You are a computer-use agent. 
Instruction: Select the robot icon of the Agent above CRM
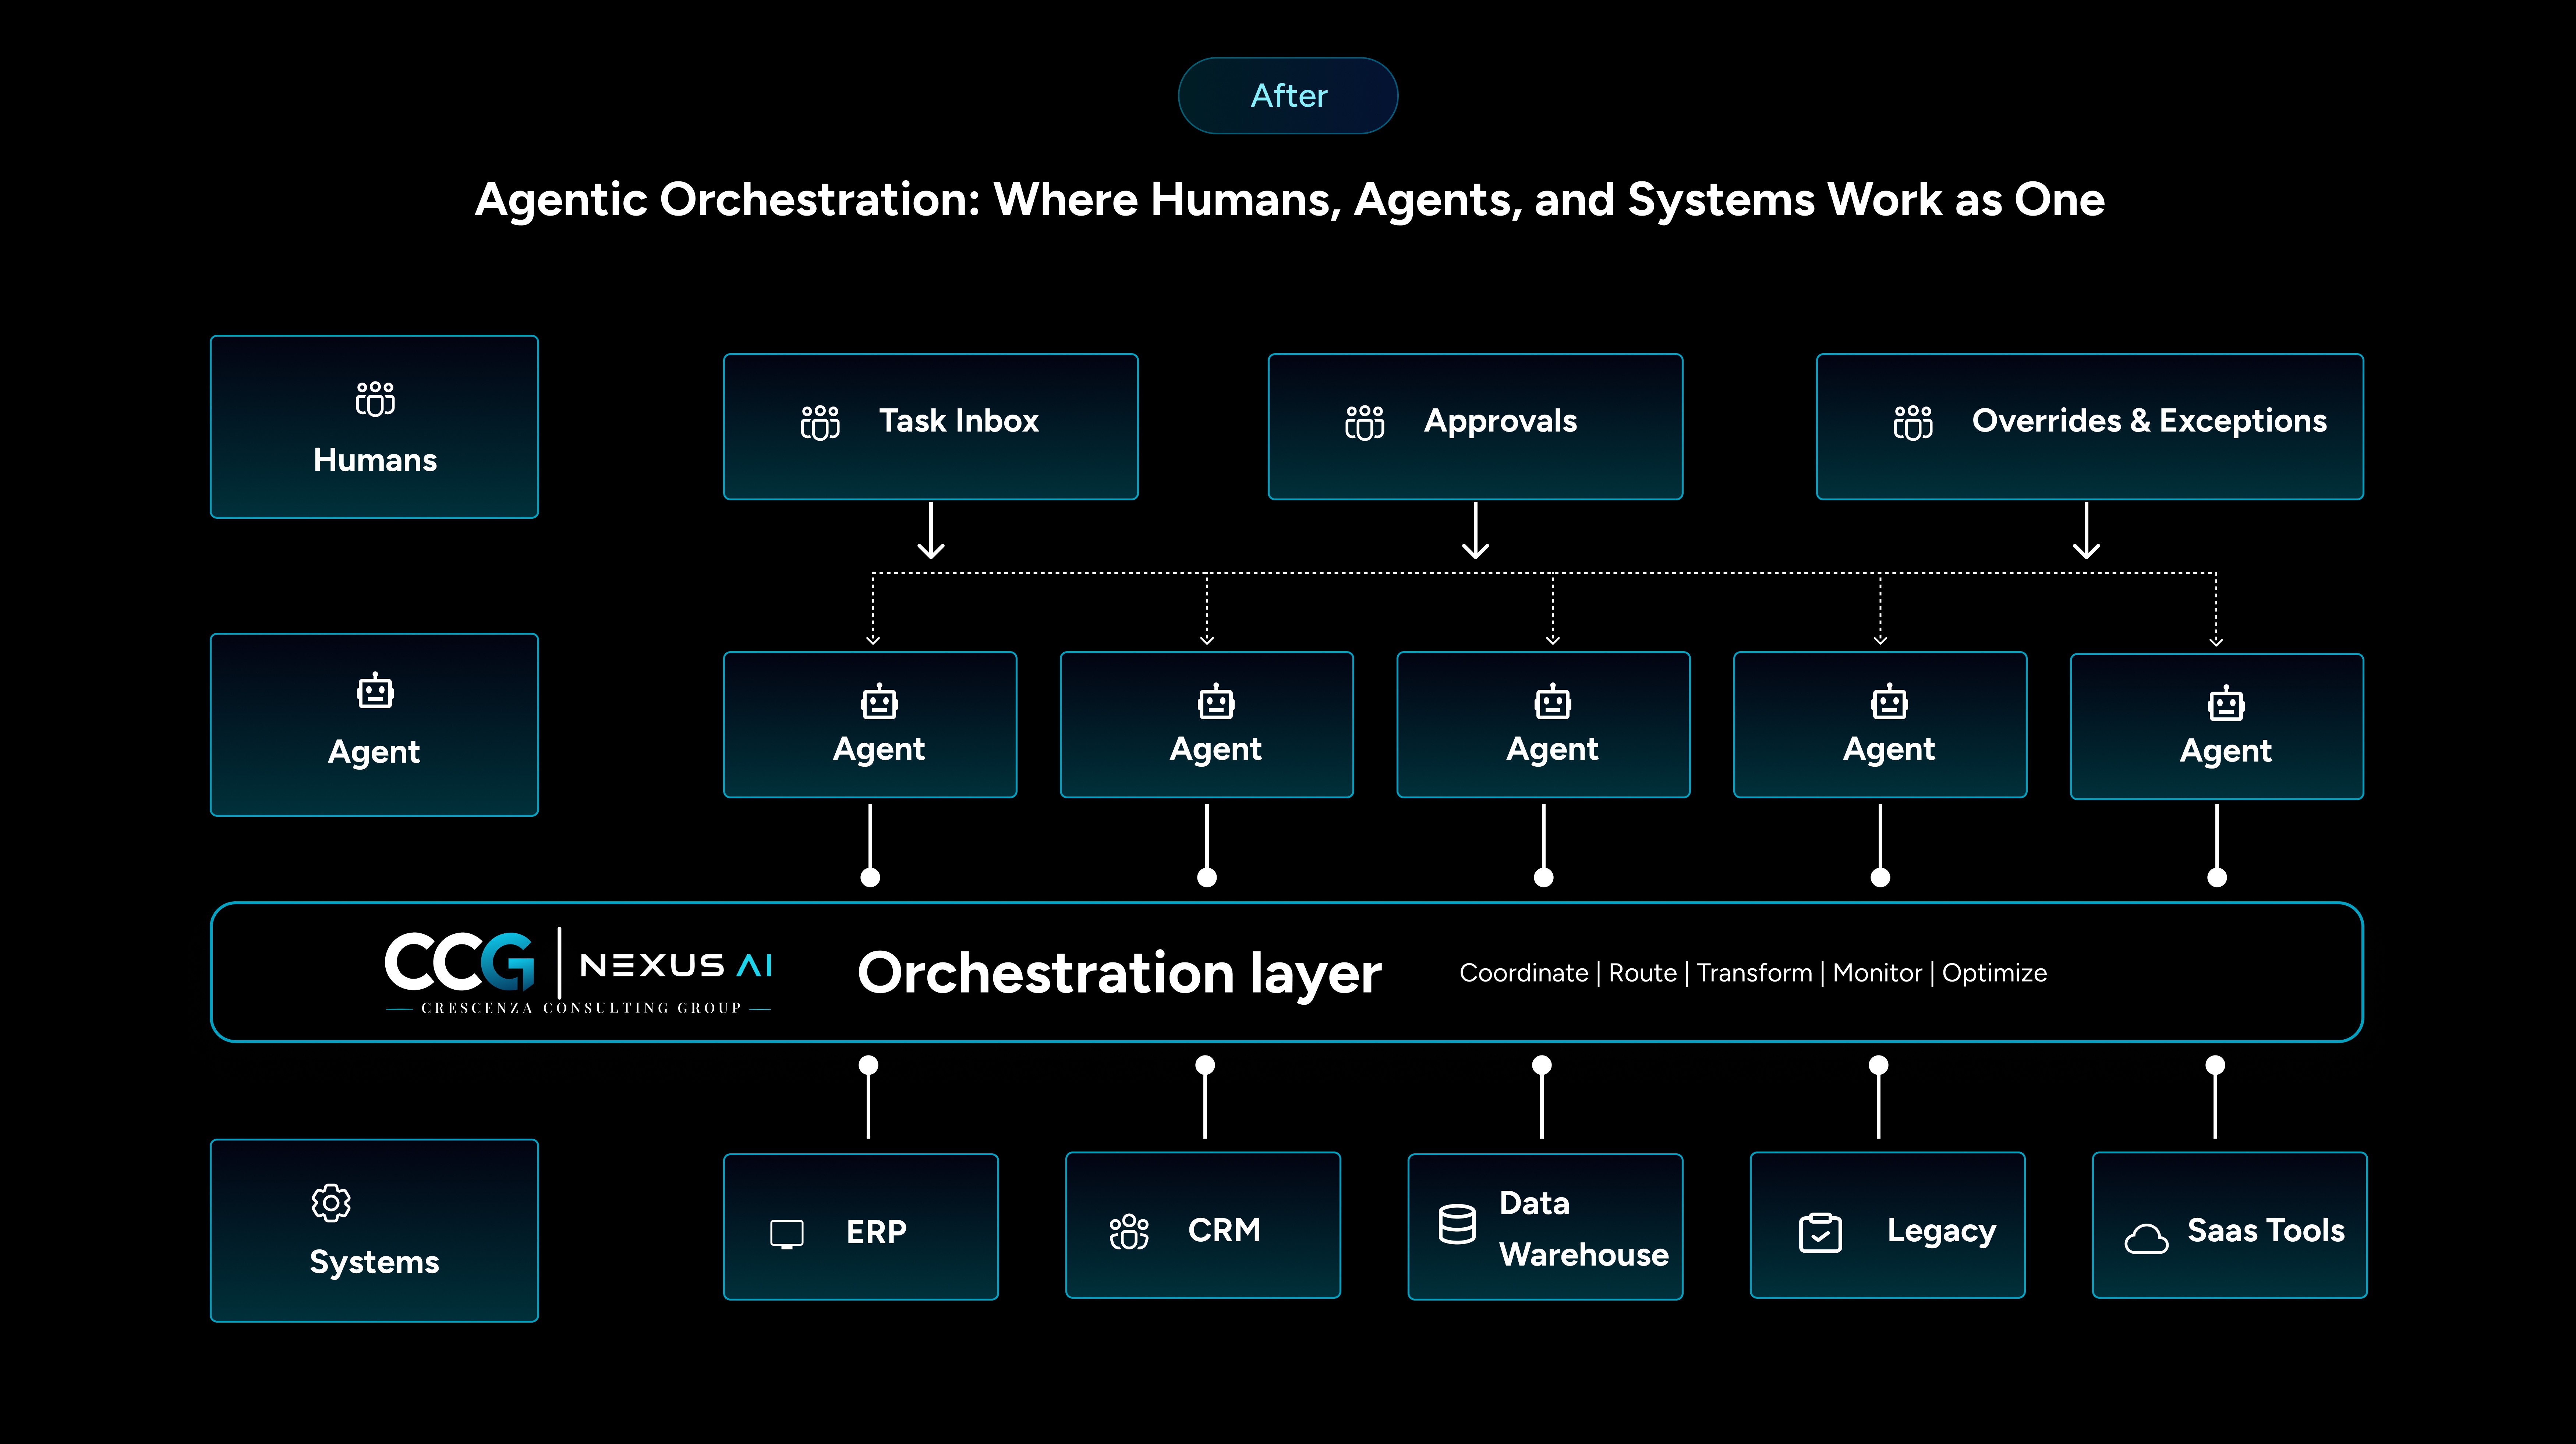point(1216,702)
